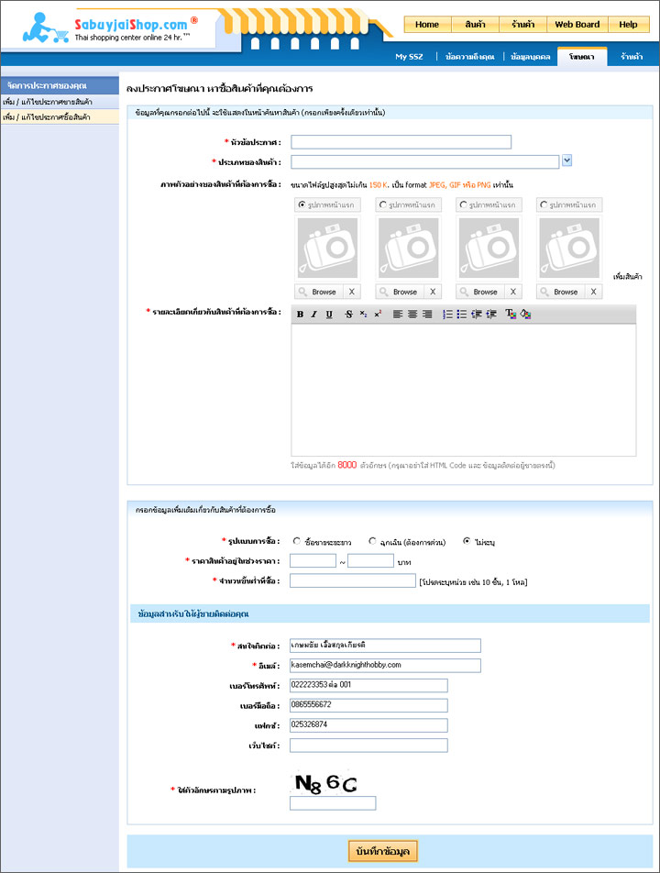Viewport: 660px width, 873px height.
Task: Click the บันทึกข้อมูล save button
Action: pyautogui.click(x=383, y=851)
